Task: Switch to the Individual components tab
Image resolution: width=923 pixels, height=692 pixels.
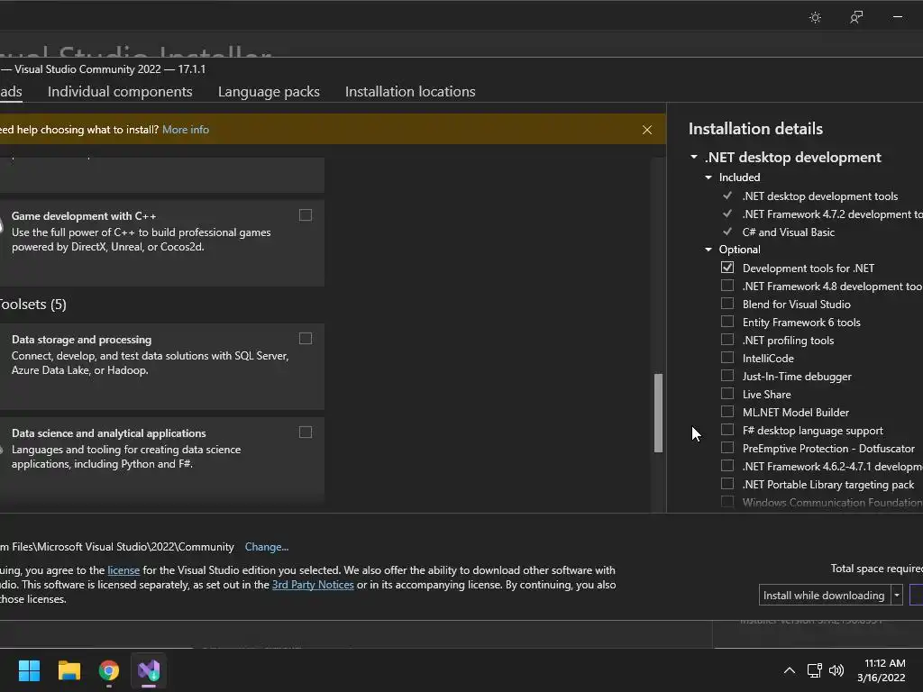Action: 120,92
